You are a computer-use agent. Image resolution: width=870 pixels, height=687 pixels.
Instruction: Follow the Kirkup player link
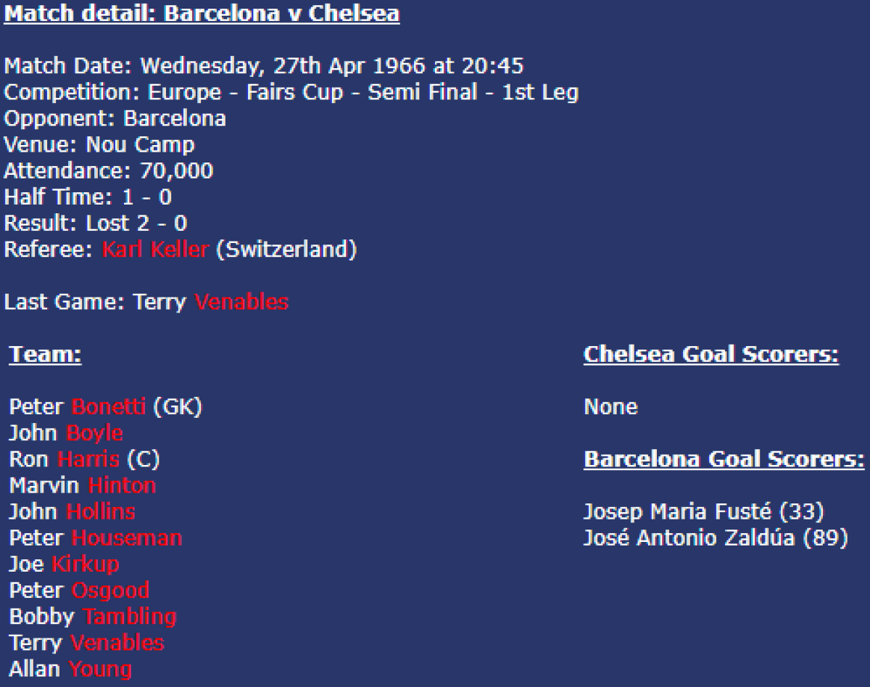pos(86,564)
